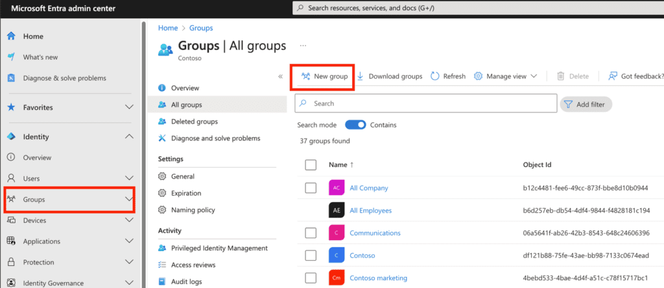
Task: Click the Access reviews checklist icon
Action: [x=161, y=265]
